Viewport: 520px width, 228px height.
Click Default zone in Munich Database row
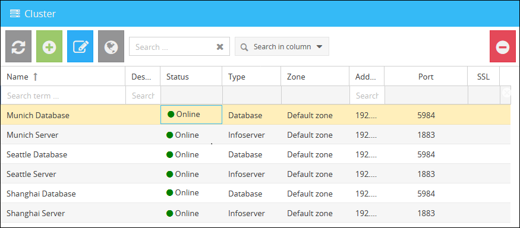(x=310, y=115)
